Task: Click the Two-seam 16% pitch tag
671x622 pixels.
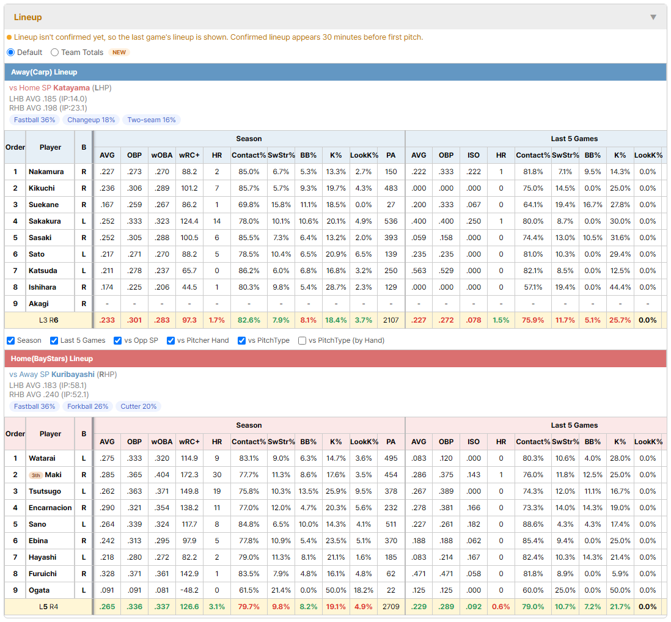Action: pos(152,120)
